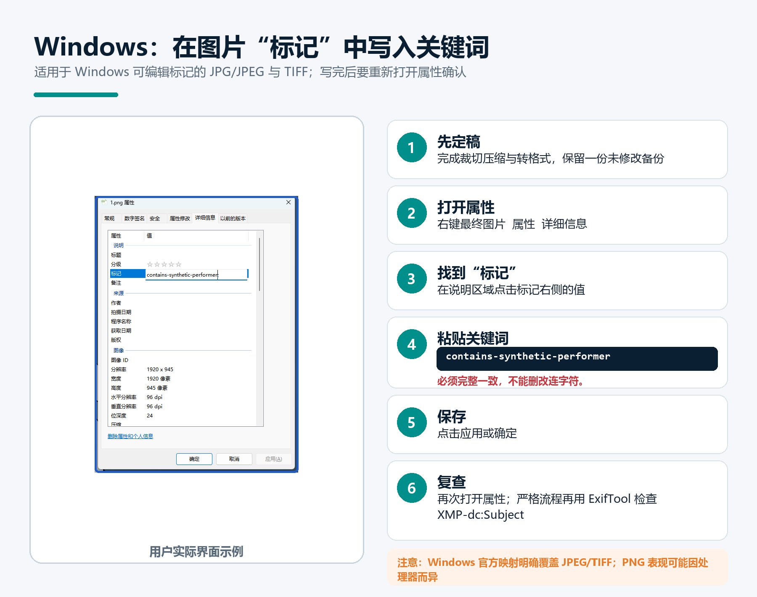
Task: Click the 1920 像素 width value
Action: [x=159, y=379]
